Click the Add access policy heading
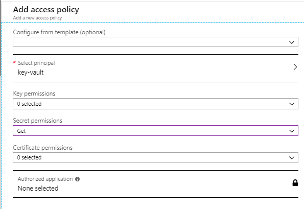 [46, 10]
